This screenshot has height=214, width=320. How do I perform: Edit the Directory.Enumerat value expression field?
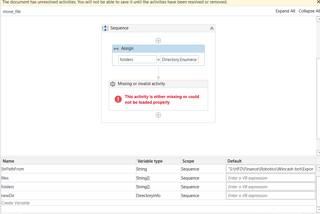click(179, 59)
